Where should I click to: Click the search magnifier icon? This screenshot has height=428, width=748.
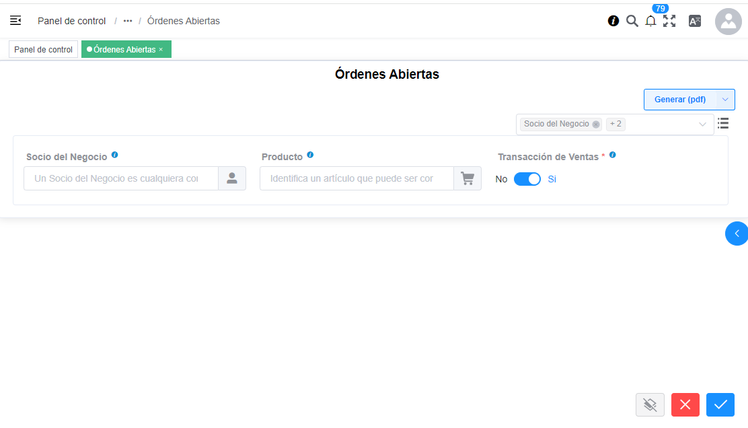click(x=632, y=21)
